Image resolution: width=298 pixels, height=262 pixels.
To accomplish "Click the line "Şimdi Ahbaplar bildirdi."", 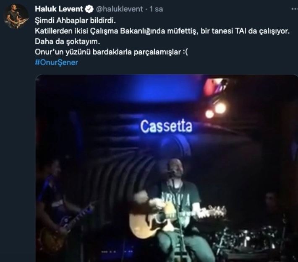I will (75, 21).
